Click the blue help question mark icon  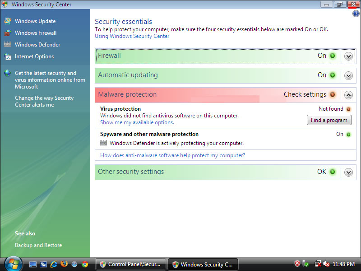click(356, 14)
